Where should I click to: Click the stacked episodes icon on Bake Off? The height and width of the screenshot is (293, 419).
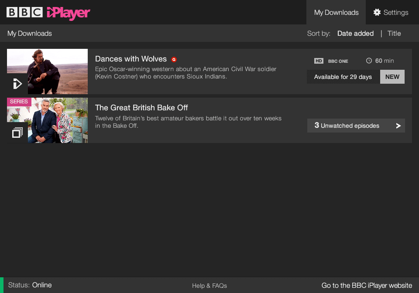click(x=17, y=133)
